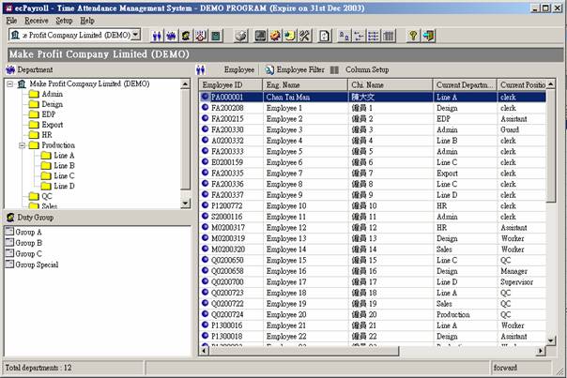Viewport: 567px width, 378px height.
Task: Click the two-figure icon left of Employee
Action: click(201, 69)
